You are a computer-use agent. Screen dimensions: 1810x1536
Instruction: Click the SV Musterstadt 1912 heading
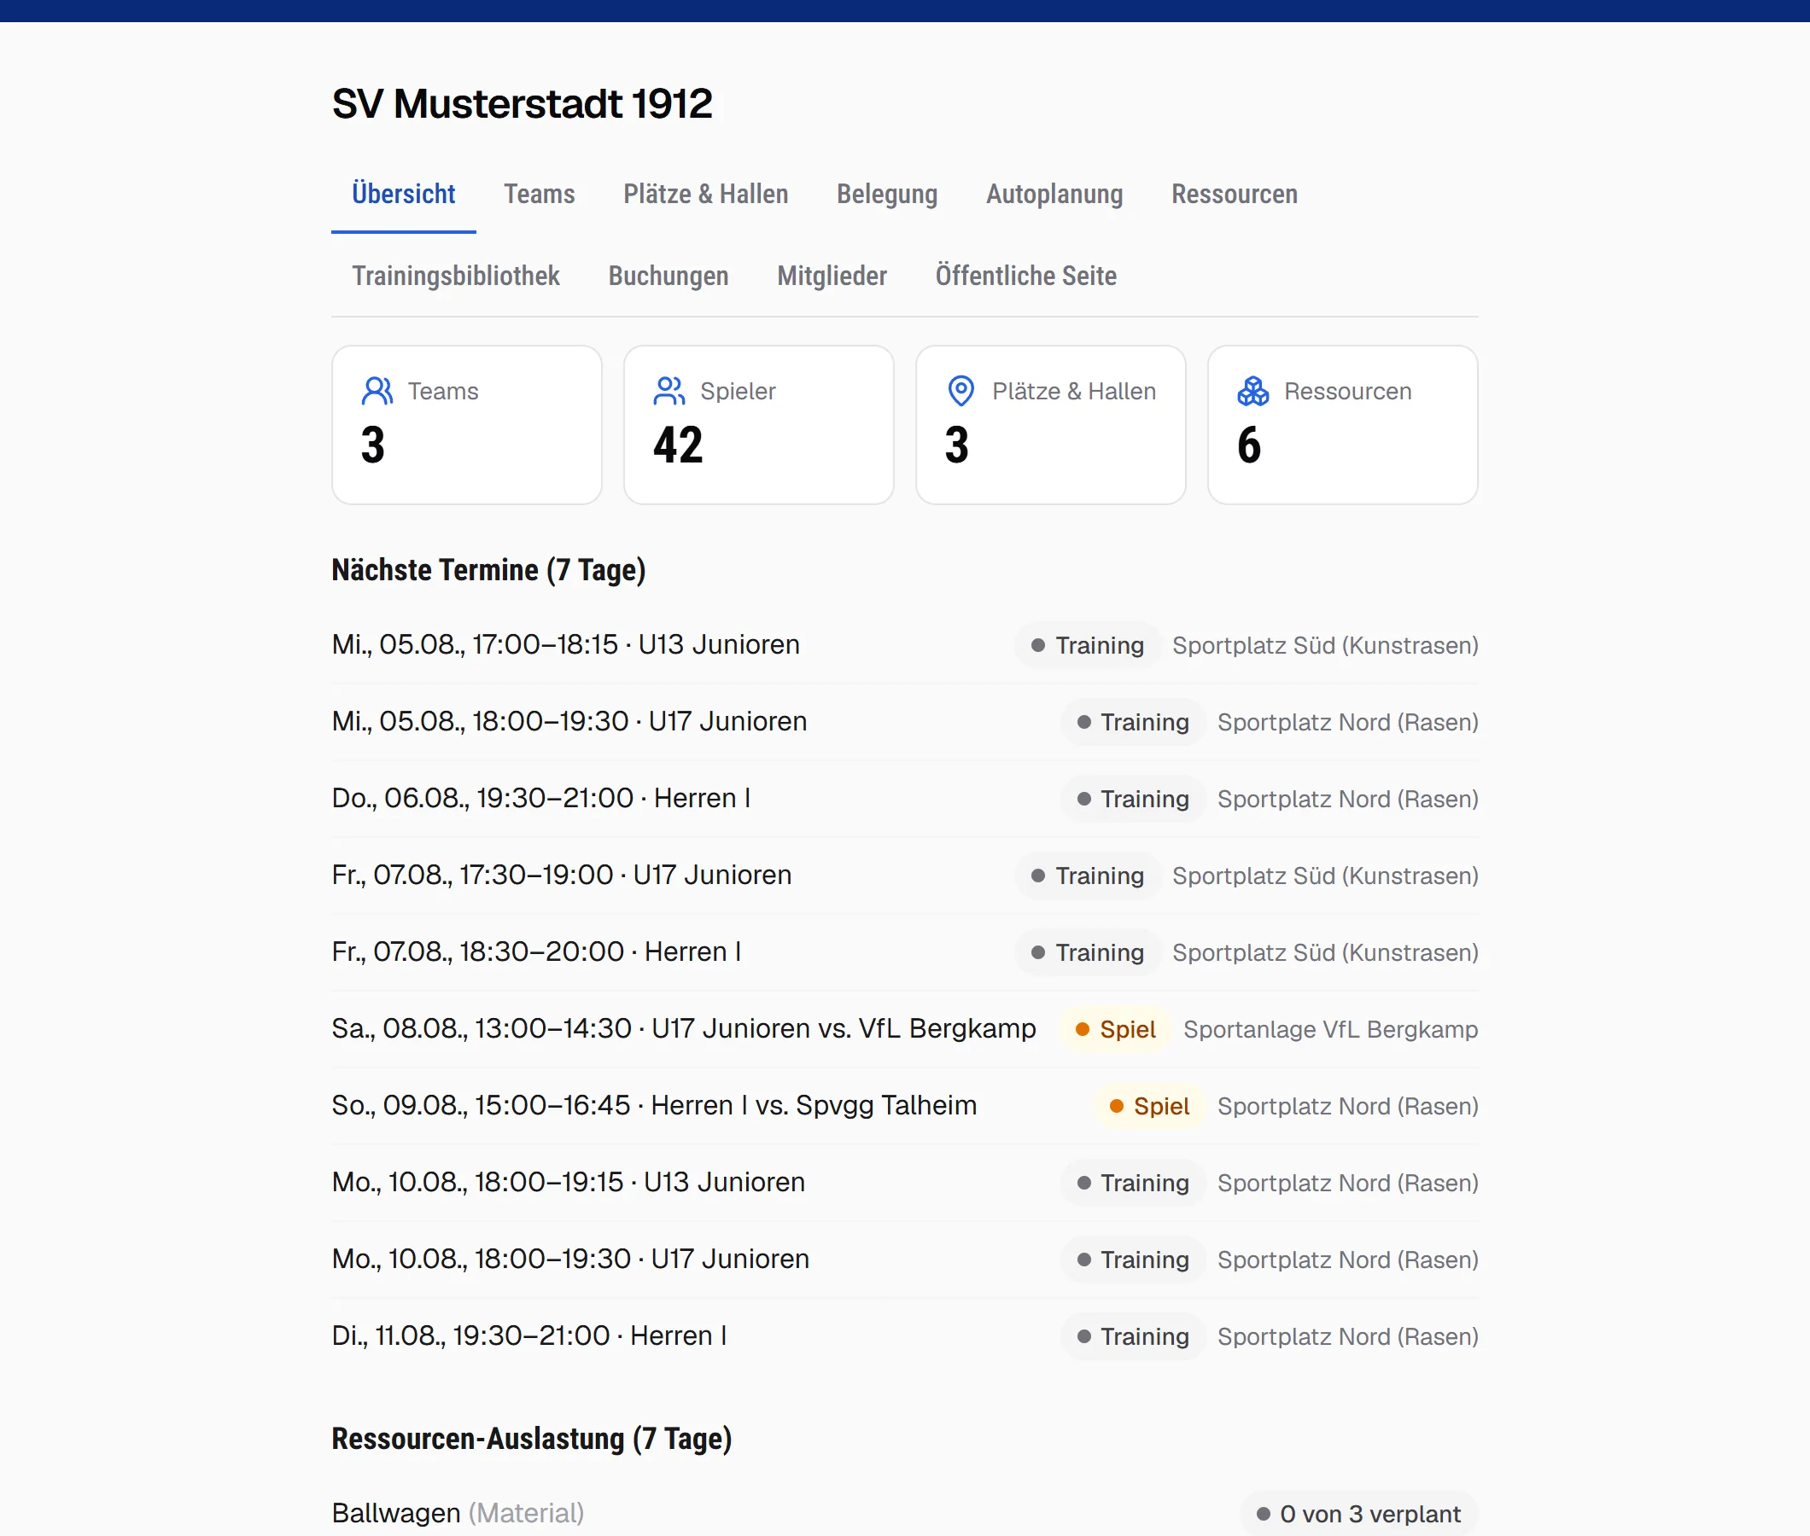tap(523, 103)
